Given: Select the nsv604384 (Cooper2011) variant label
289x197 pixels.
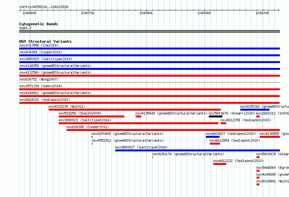Looking at the screenshot, I should point(41,52).
